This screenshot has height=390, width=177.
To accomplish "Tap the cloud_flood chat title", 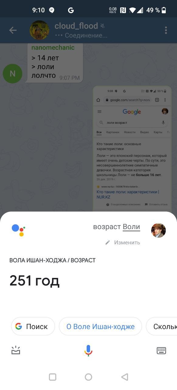I will coord(76,26).
